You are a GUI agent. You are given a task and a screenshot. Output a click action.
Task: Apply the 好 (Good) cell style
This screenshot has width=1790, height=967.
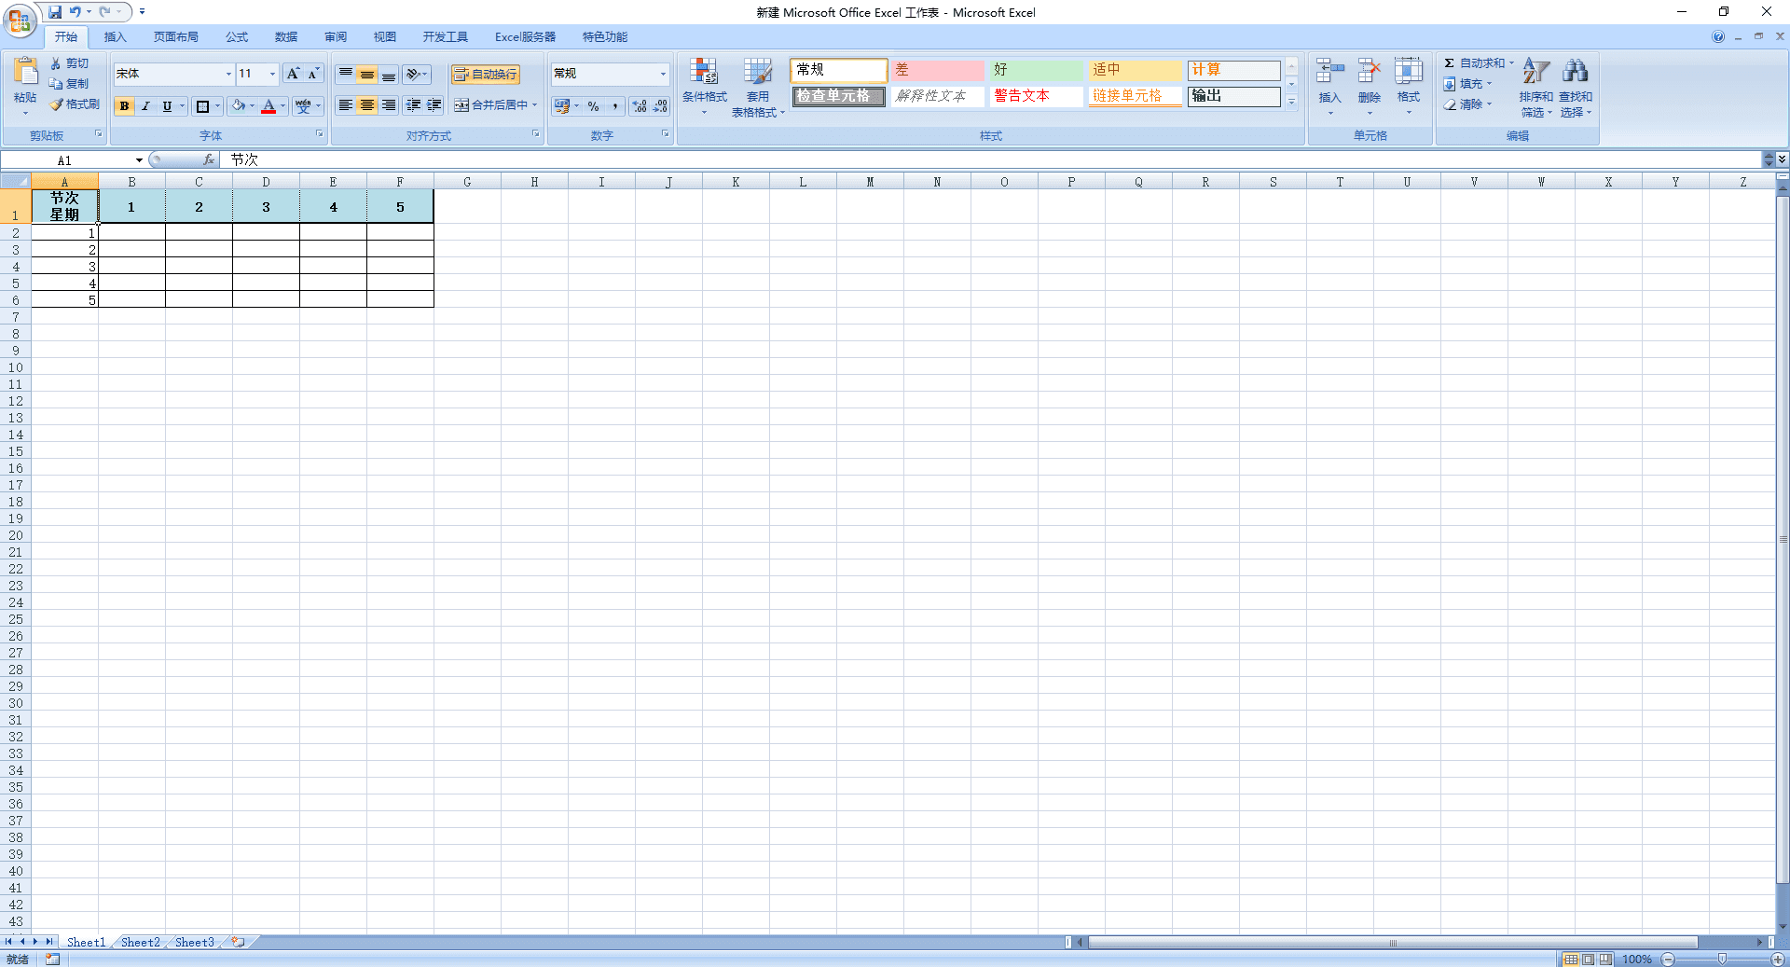pos(1036,70)
